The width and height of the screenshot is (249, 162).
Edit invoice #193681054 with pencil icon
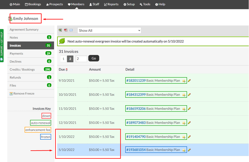pos(189,150)
